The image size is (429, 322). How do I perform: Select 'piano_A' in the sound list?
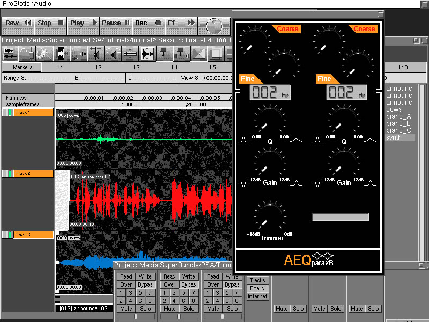pos(398,116)
